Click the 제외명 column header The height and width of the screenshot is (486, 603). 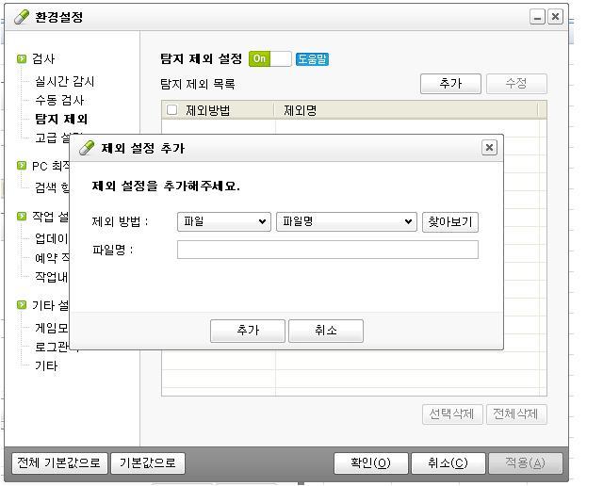tap(406, 110)
